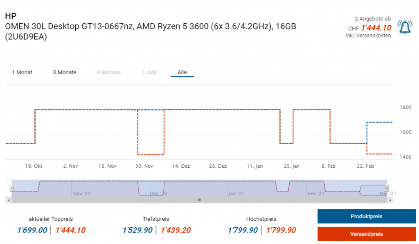Click the CHF 1'444.10 offer price

376,28
